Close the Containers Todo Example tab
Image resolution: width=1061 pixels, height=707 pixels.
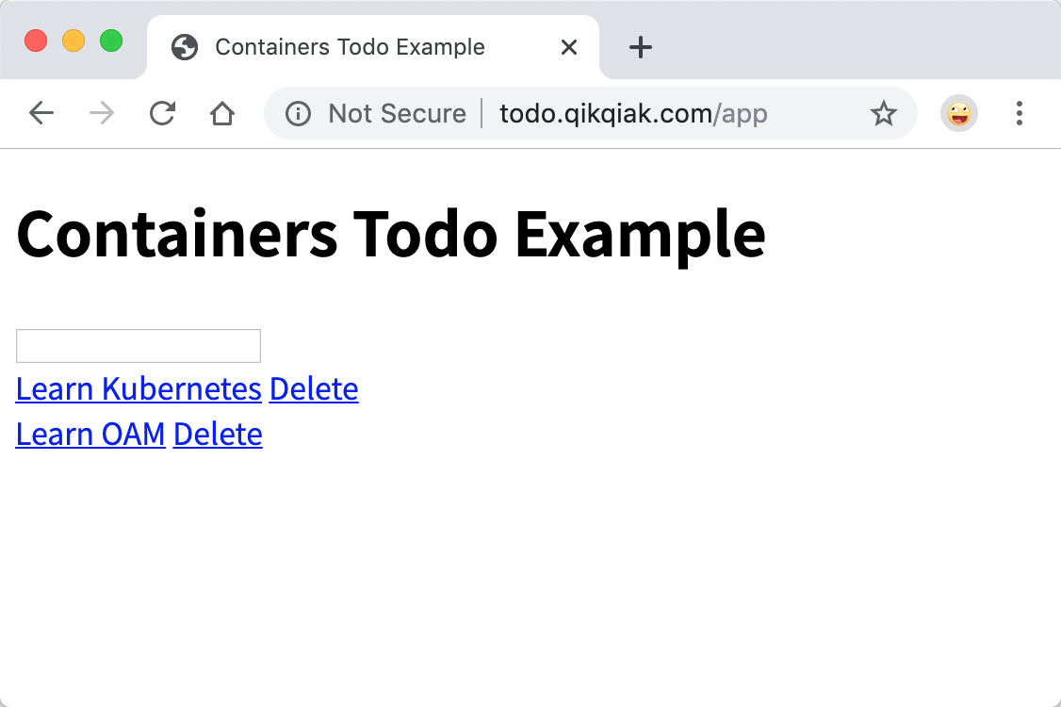pos(569,47)
